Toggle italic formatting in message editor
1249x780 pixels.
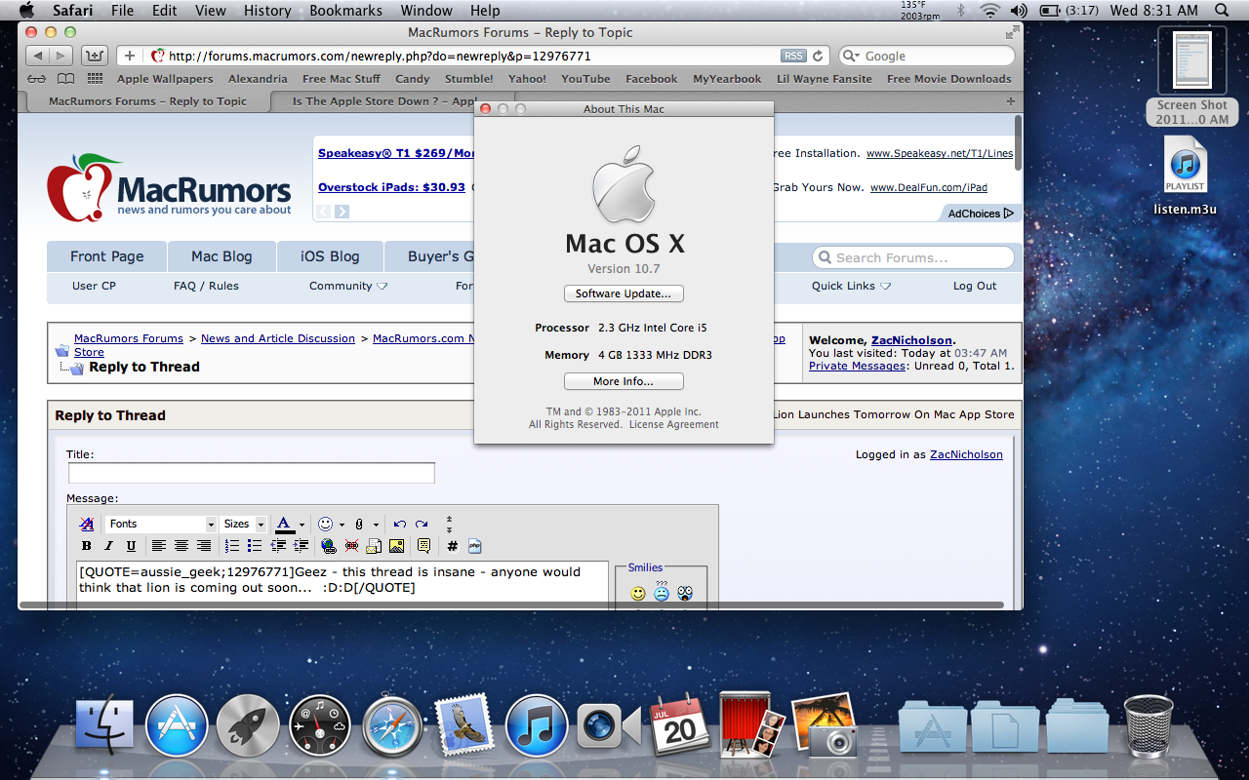click(108, 546)
